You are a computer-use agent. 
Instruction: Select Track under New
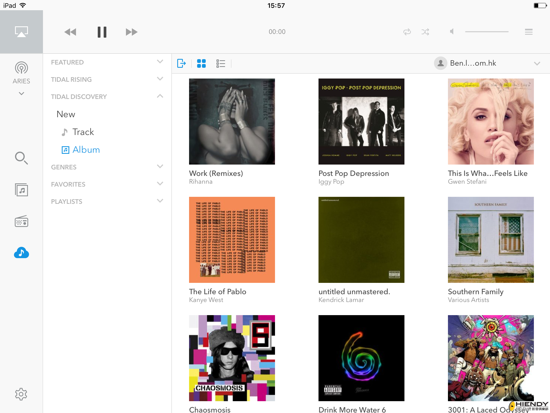[78, 132]
